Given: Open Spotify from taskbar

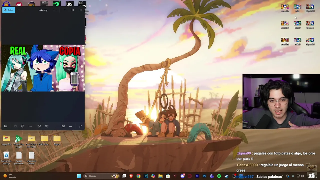Looking at the screenshot, I should (219, 176).
